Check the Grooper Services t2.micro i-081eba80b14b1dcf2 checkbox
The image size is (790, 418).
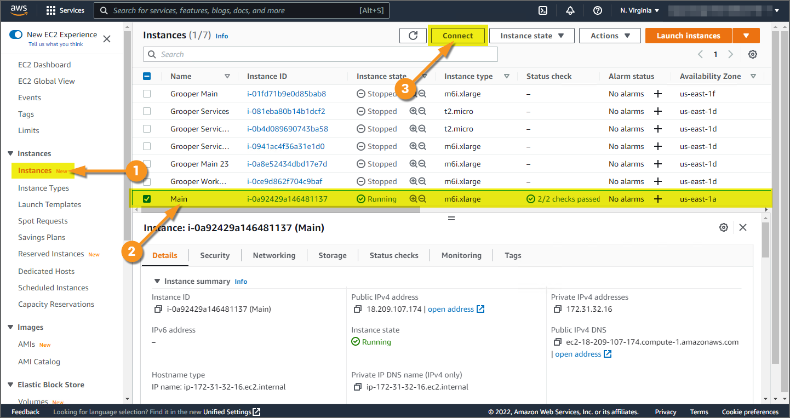[147, 111]
